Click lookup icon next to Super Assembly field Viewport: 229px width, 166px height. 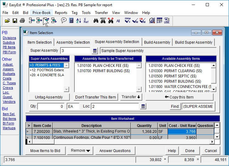[x=95, y=51]
